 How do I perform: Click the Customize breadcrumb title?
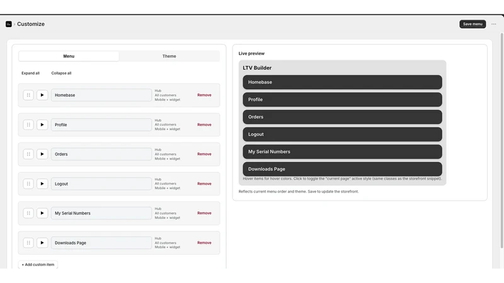click(x=31, y=24)
